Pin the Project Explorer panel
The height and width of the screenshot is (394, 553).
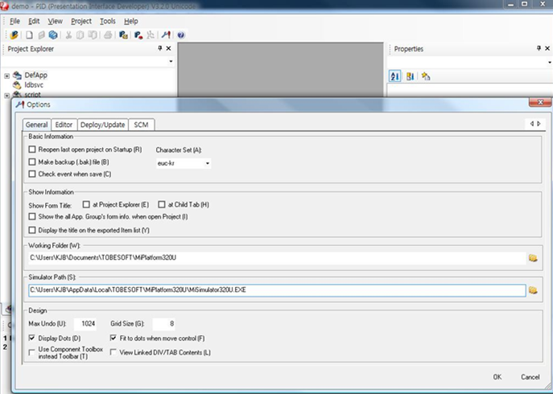click(159, 49)
